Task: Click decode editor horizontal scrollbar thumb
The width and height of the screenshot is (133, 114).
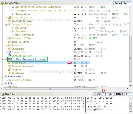Action: coord(50,89)
